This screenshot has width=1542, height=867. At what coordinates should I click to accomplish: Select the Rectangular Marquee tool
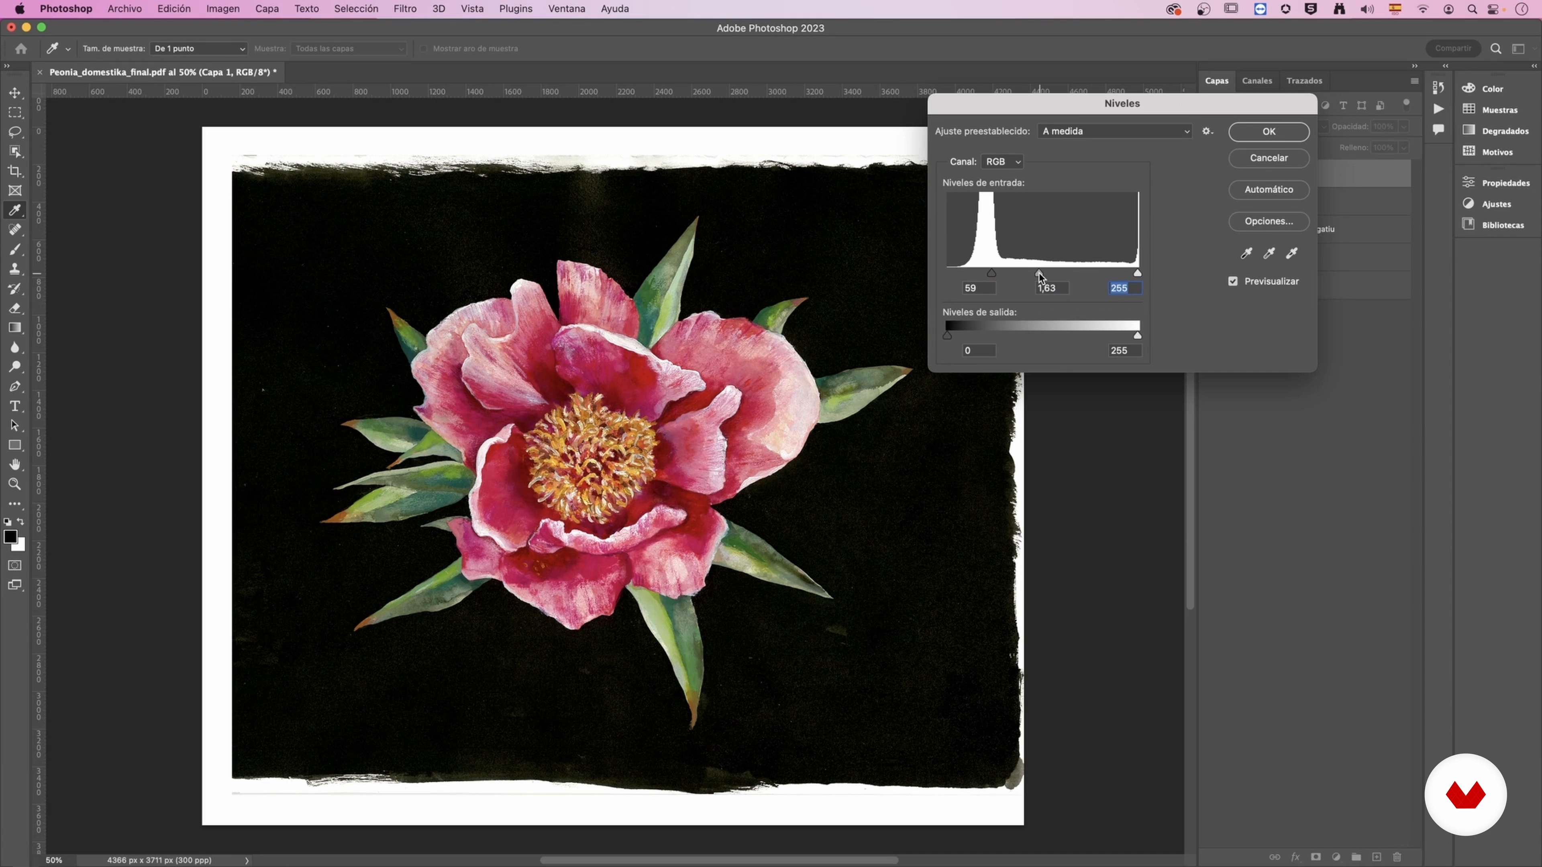coord(15,112)
